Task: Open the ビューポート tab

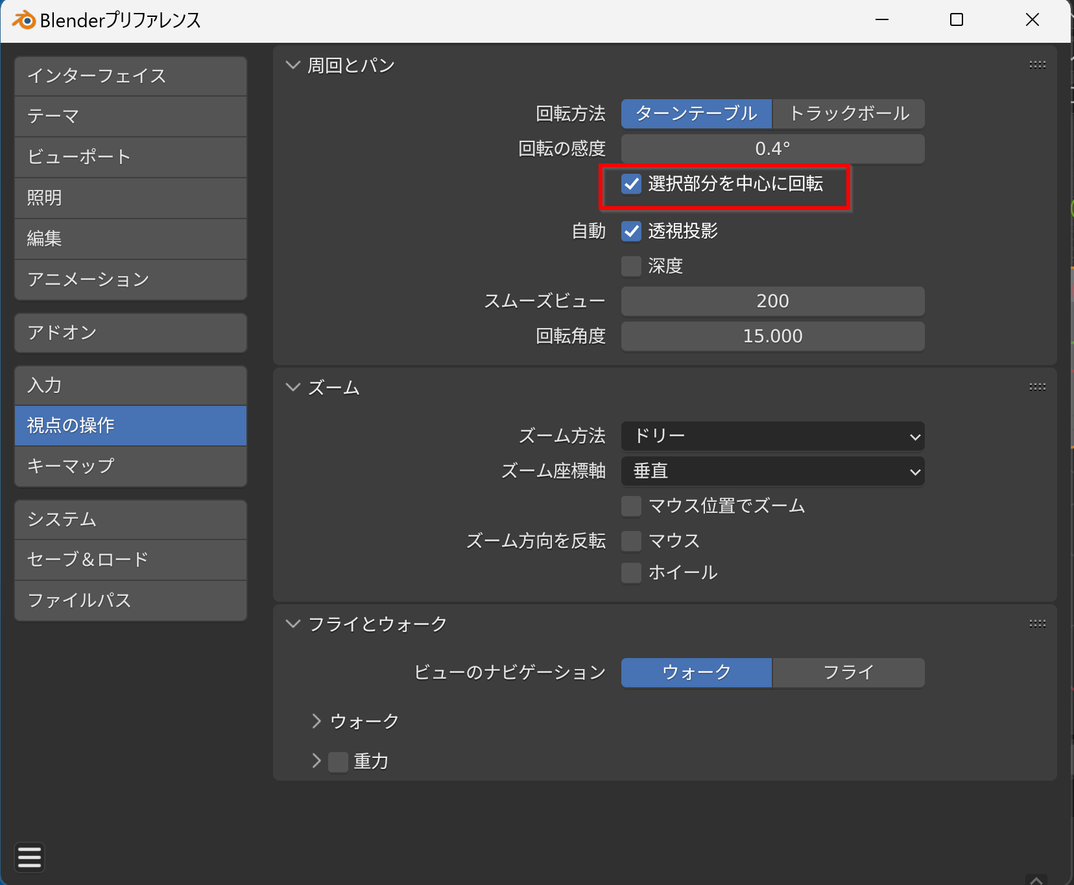Action: pyautogui.click(x=130, y=157)
